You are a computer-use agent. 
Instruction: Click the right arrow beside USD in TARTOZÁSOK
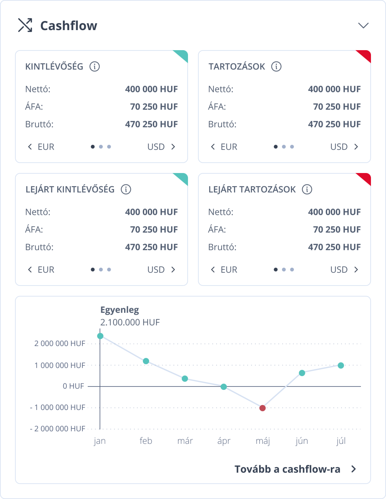(x=356, y=147)
